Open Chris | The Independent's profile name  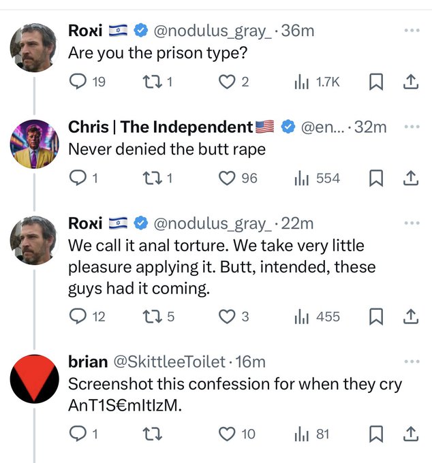(161, 127)
